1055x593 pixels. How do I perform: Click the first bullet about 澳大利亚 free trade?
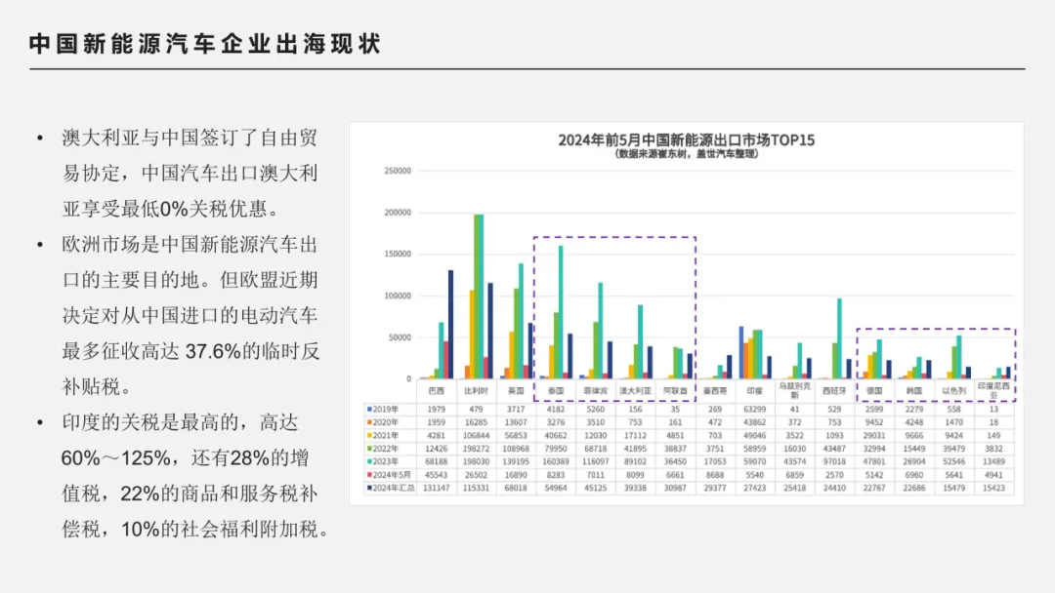coord(190,174)
